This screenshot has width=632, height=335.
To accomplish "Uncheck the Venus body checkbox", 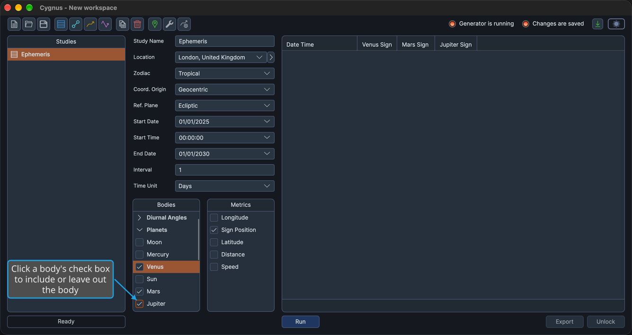I will coord(140,267).
